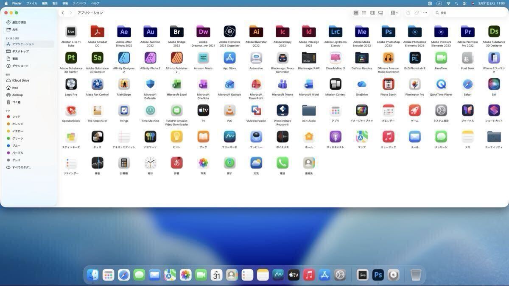
Task: Select Pixelmator Pro icon
Action: [x=415, y=84]
